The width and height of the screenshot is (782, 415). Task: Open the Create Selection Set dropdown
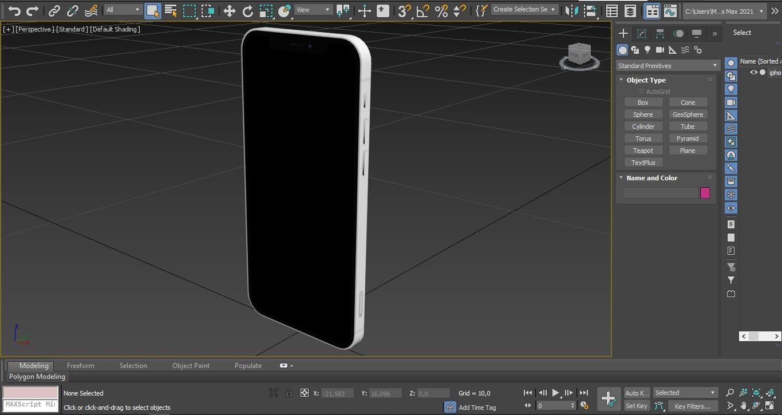click(x=524, y=10)
